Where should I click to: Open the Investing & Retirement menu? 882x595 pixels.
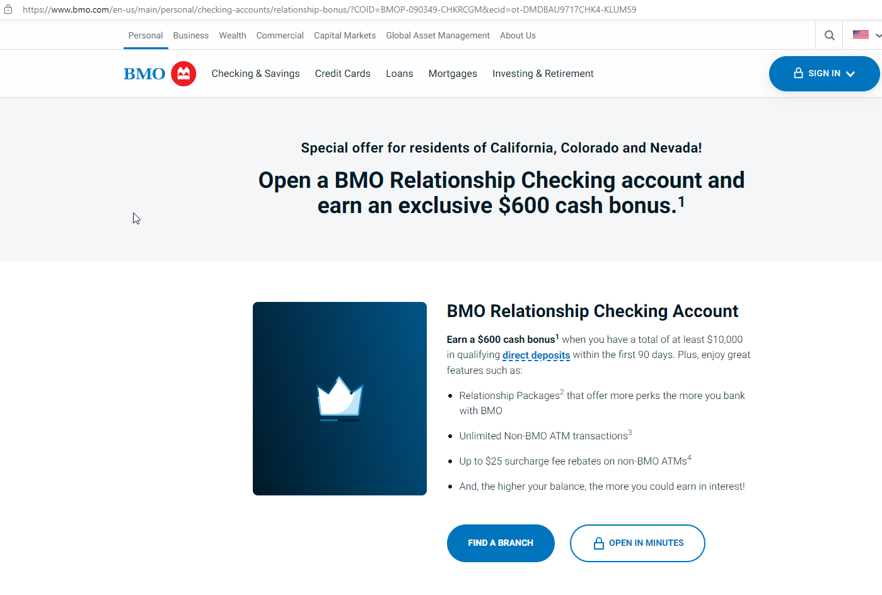coord(543,74)
